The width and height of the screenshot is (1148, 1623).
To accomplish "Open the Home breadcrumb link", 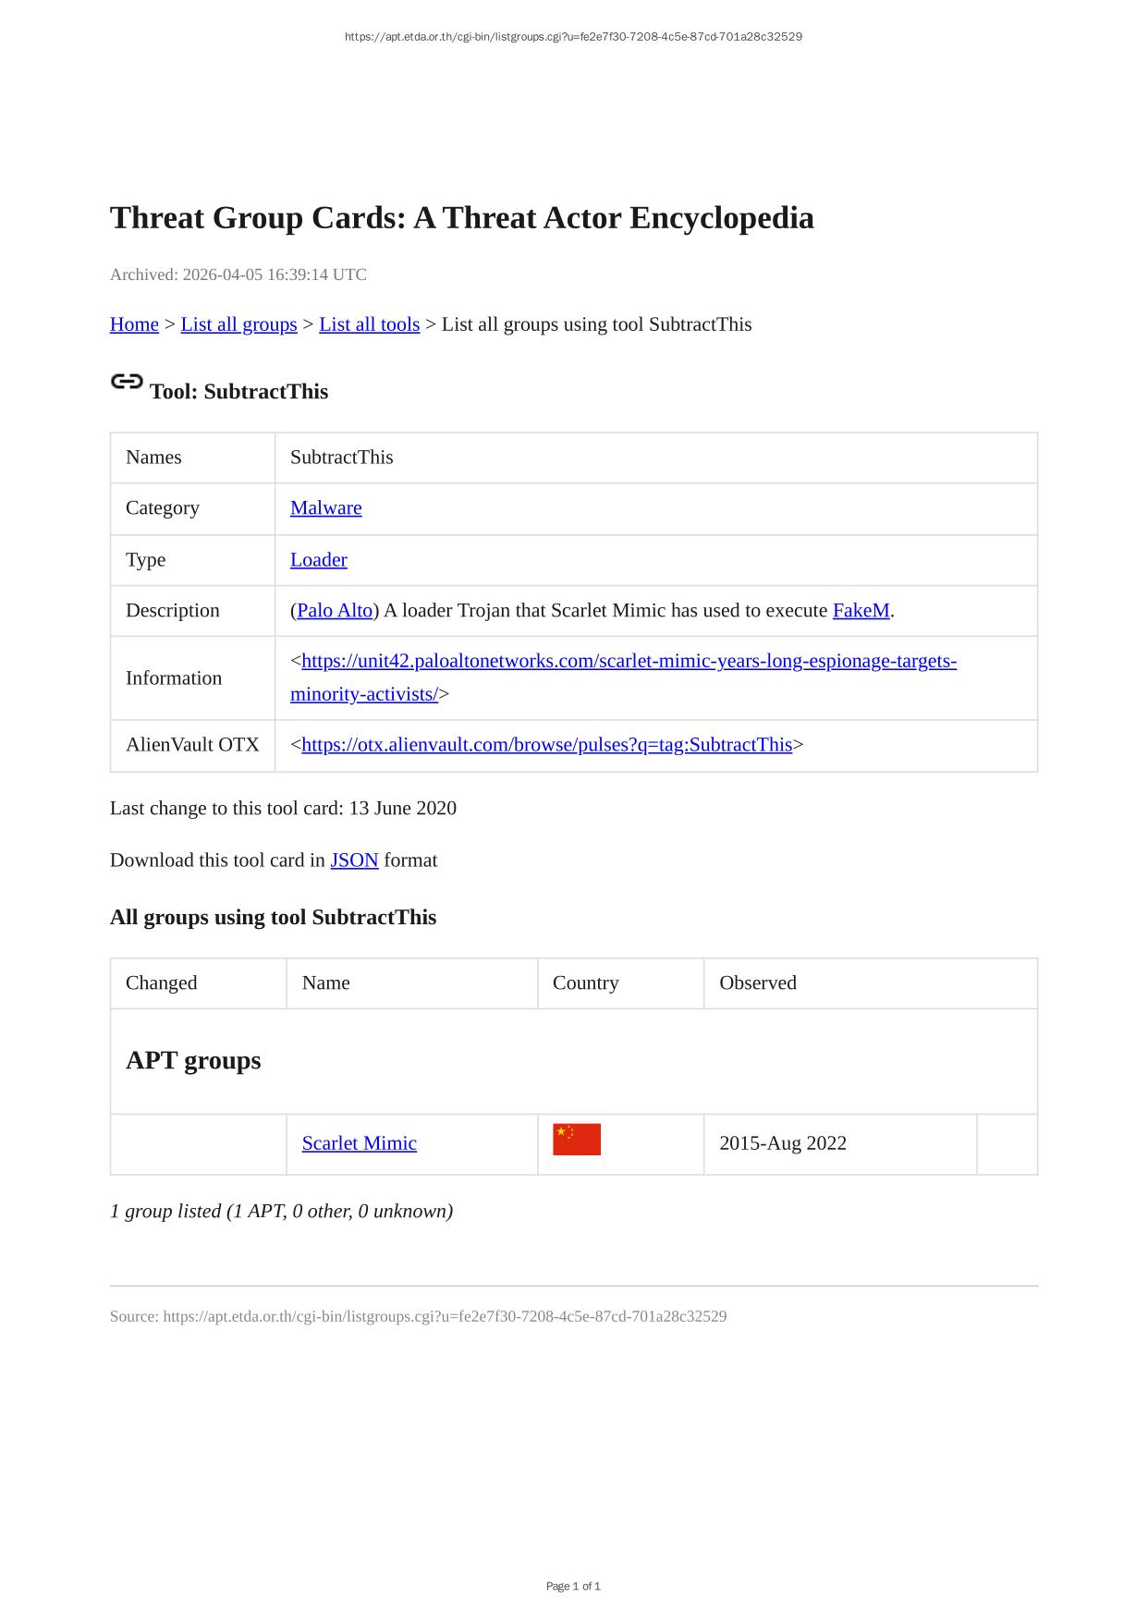I will tap(134, 324).
